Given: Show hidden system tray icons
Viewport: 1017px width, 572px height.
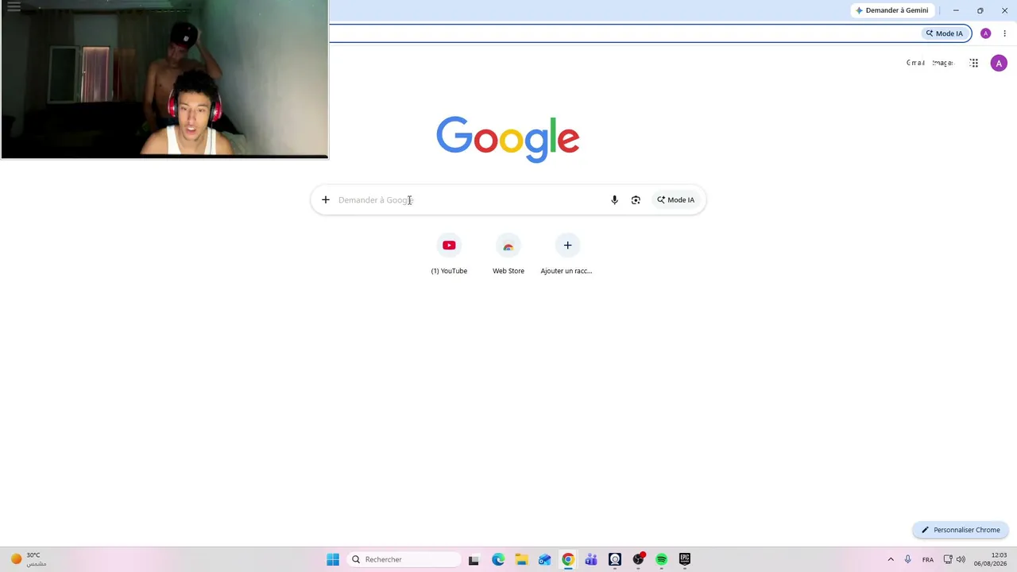Looking at the screenshot, I should pos(891,559).
